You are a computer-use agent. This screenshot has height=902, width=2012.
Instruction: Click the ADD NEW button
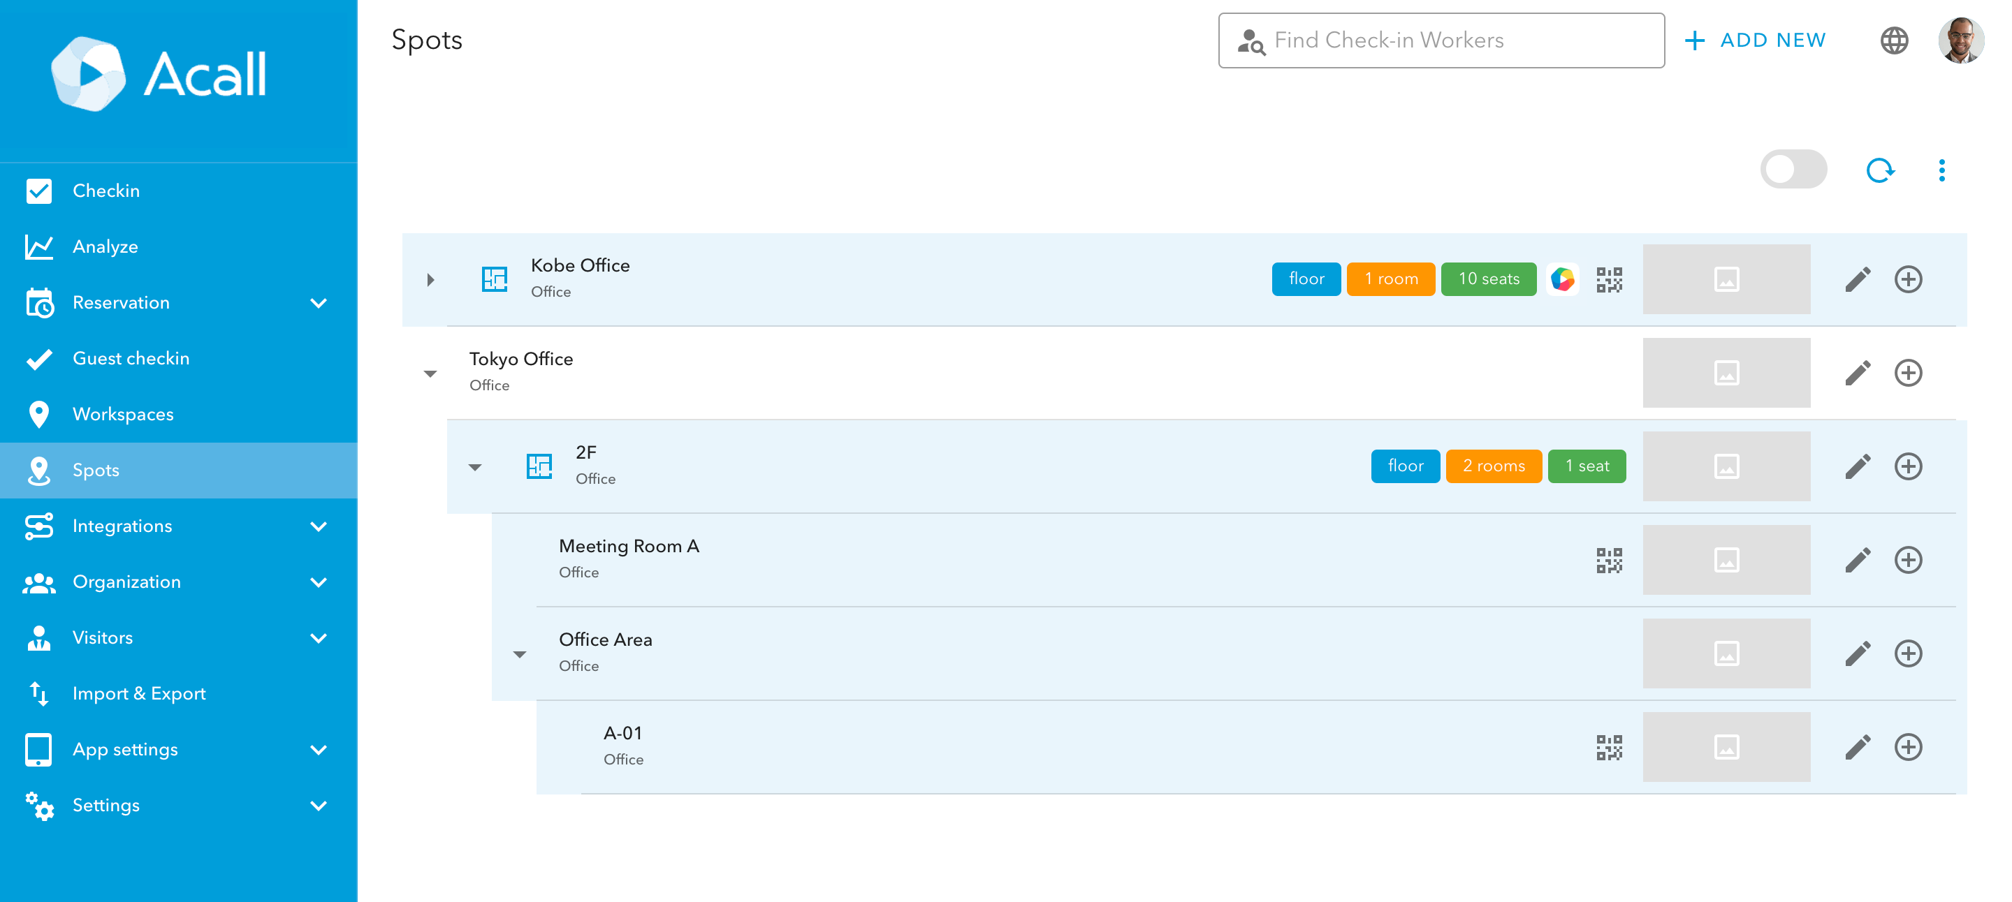click(1755, 40)
